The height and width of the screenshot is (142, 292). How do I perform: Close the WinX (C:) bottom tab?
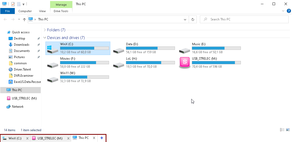click(x=27, y=138)
